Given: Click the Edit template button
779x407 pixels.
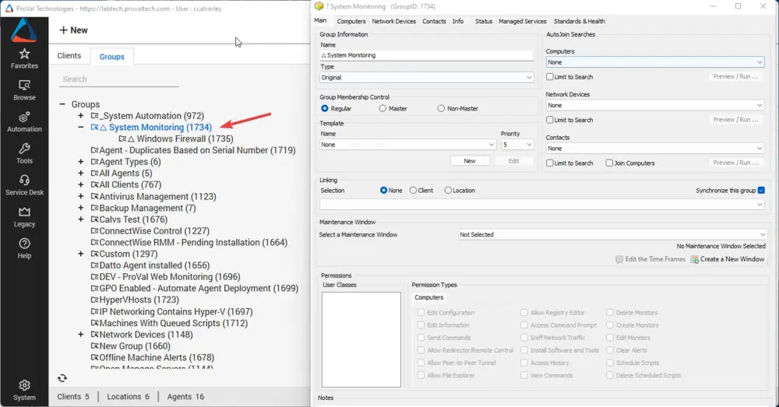Looking at the screenshot, I should pyautogui.click(x=513, y=161).
